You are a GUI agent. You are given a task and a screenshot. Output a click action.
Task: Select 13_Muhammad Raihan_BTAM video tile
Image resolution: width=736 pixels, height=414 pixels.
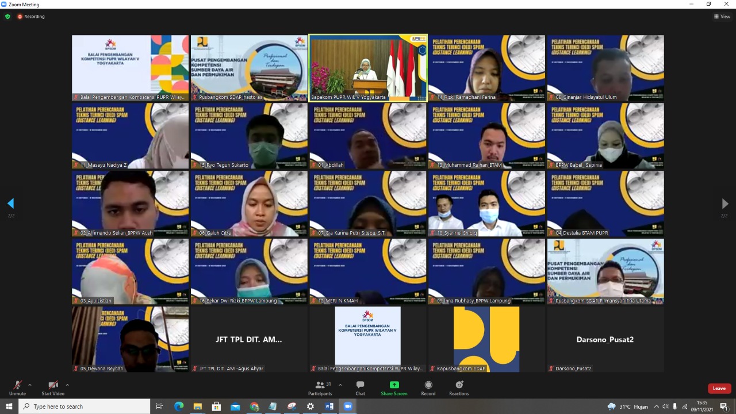click(486, 136)
